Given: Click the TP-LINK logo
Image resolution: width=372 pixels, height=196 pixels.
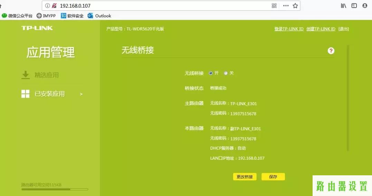Looking at the screenshot, I should click(x=37, y=28).
